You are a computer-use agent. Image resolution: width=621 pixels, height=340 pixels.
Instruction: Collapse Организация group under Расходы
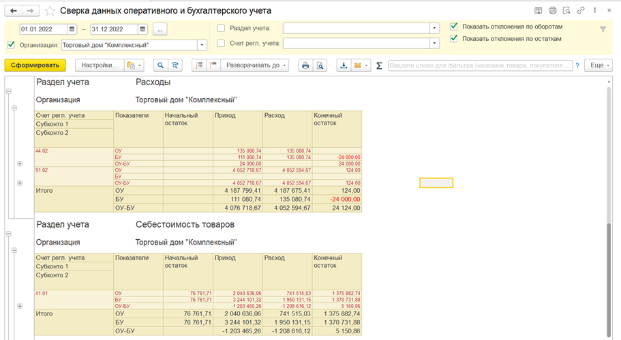[x=14, y=107]
